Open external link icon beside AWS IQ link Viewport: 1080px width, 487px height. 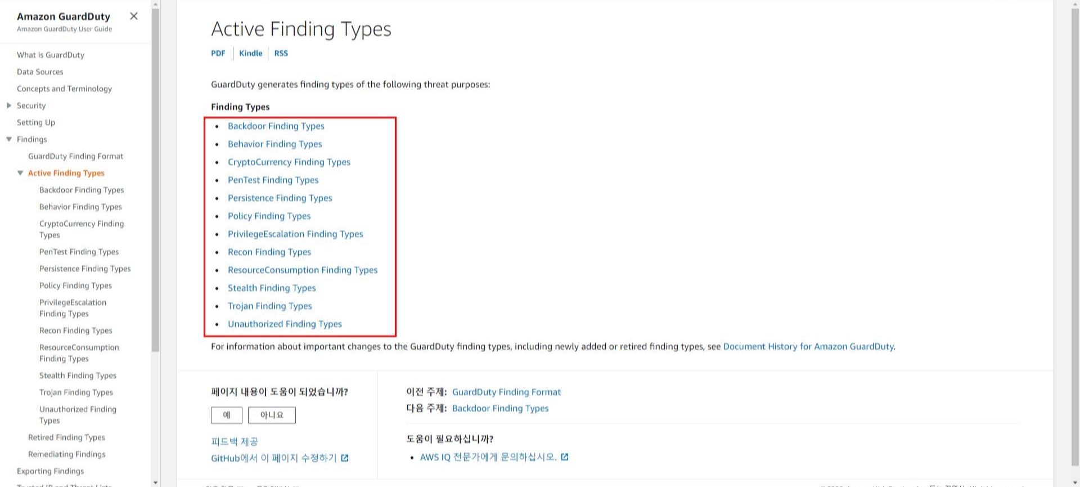565,457
